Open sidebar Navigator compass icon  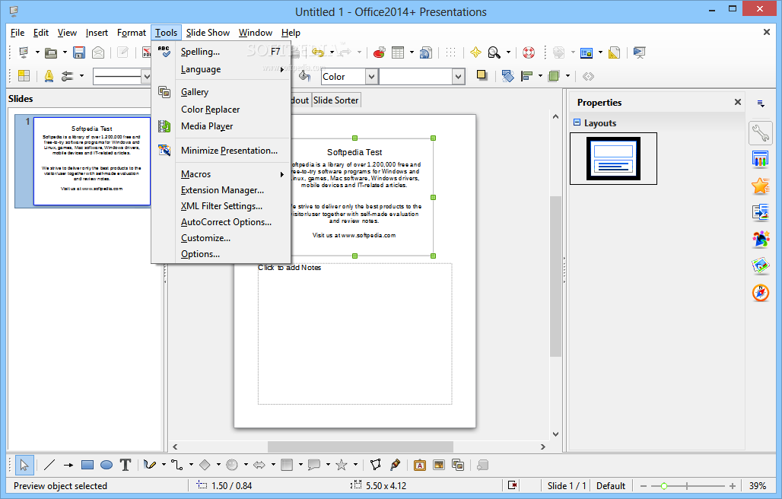click(x=761, y=293)
